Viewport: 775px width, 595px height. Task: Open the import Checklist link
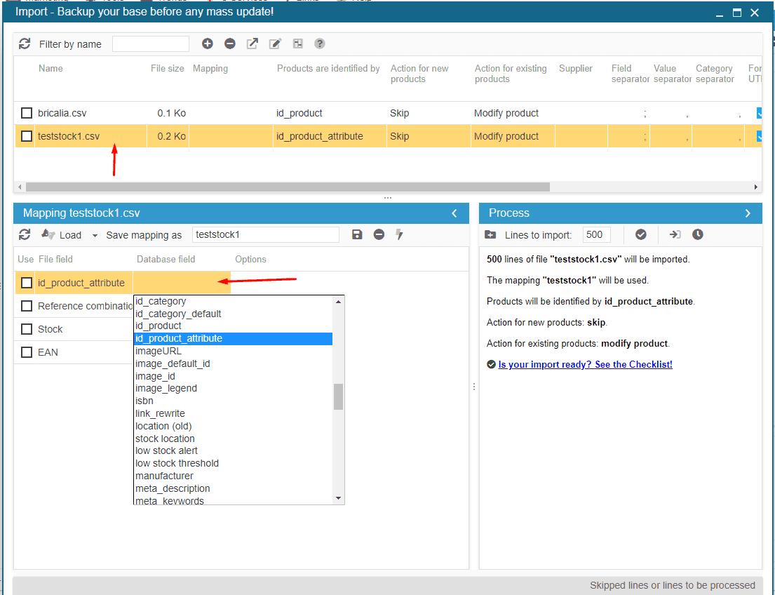click(585, 364)
